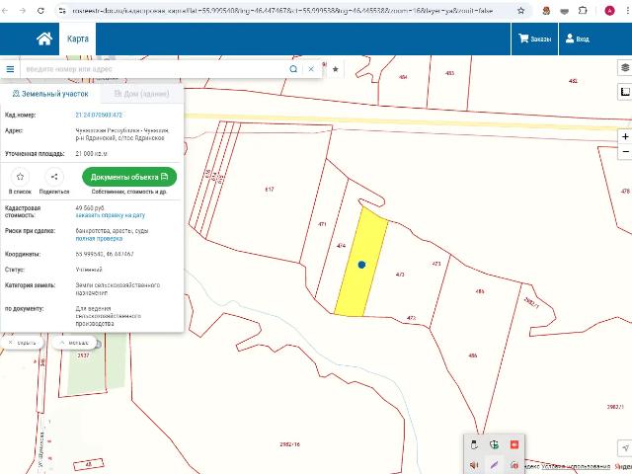Bookmark this page with the star icon

520,11
